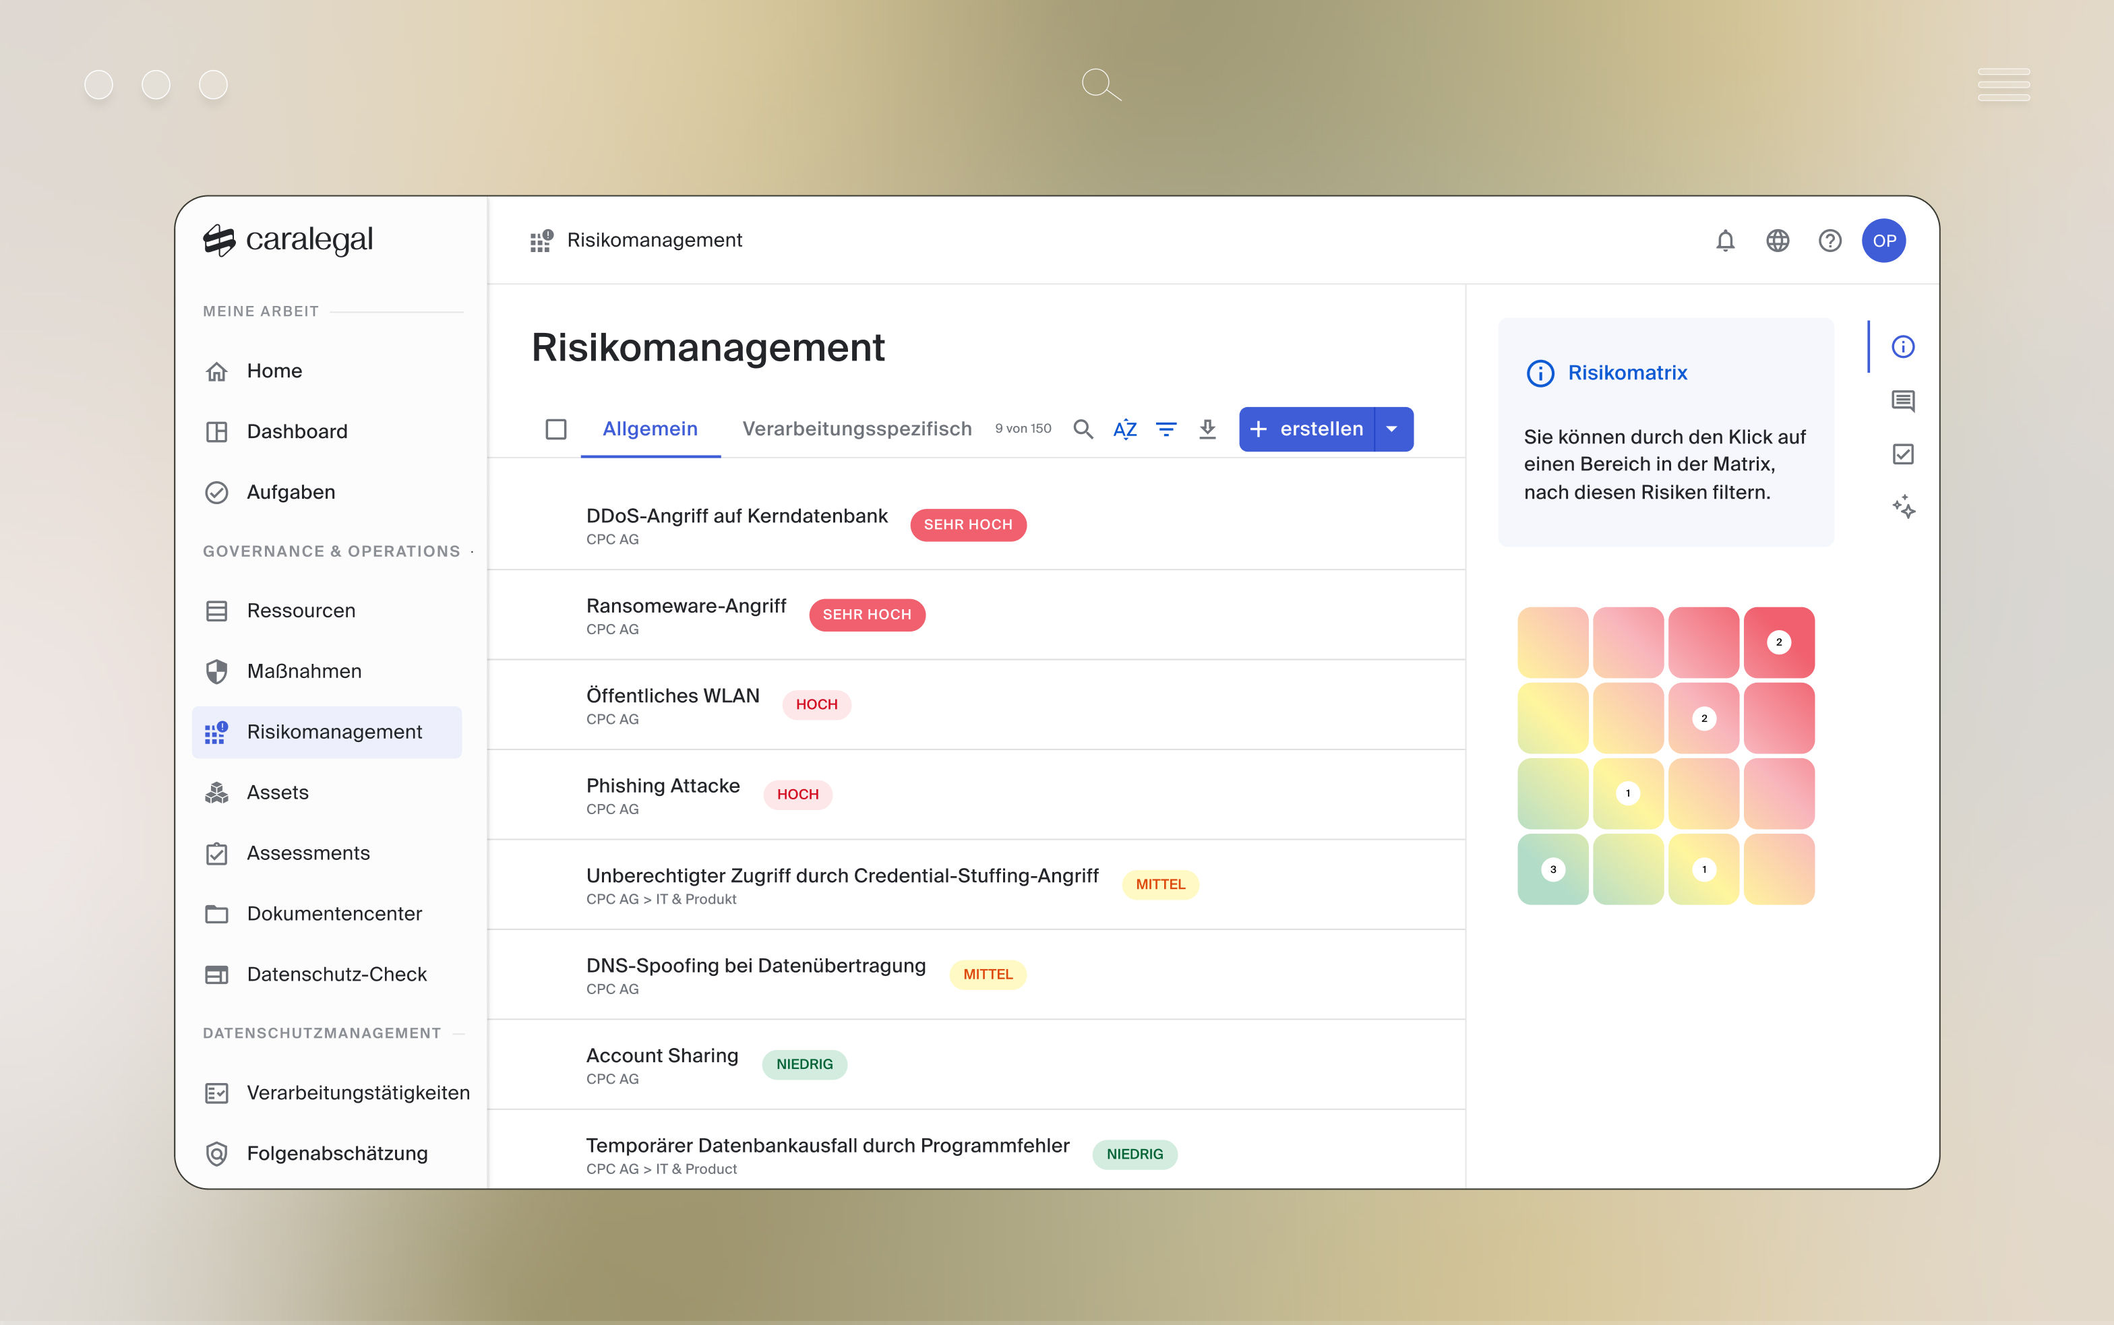Select the Assets sidebar icon

[x=217, y=792]
